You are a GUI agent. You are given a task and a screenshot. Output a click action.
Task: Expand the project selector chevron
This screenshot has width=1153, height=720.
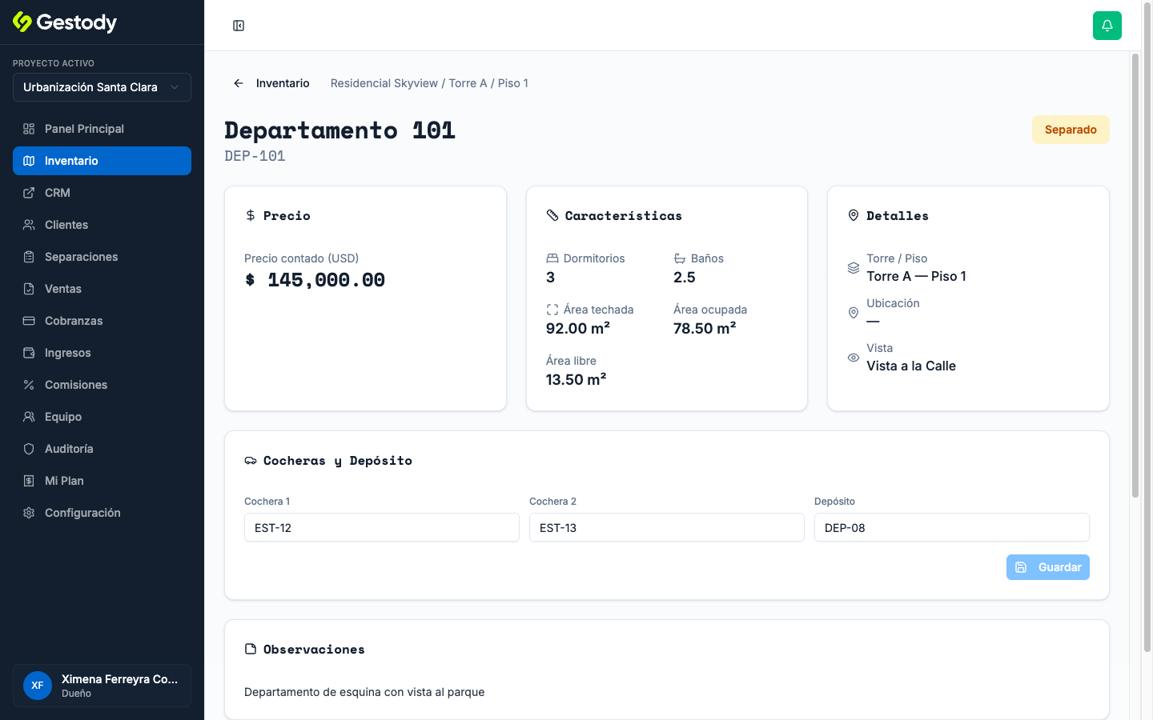[x=175, y=87]
